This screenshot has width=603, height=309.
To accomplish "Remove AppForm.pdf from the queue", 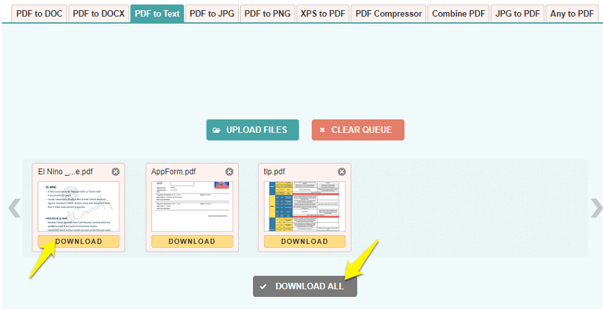I will click(x=229, y=172).
